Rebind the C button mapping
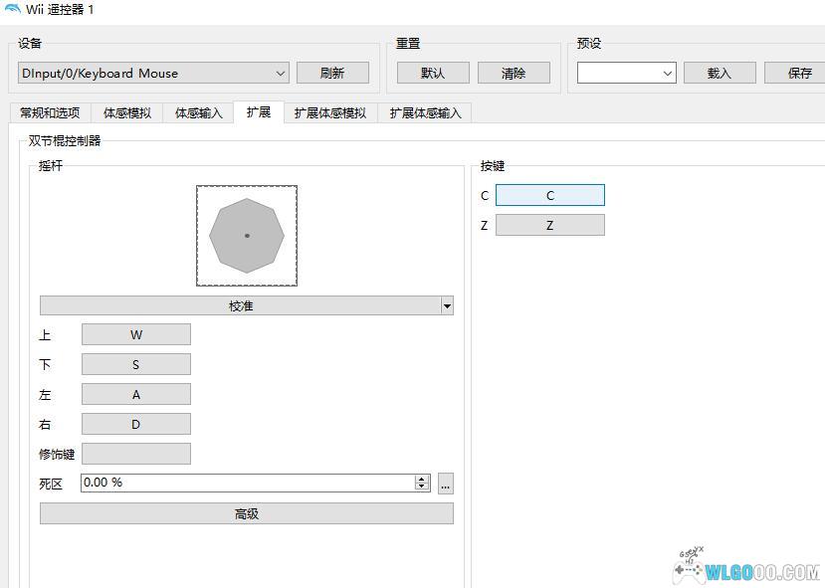Viewport: 825px width, 588px height. tap(550, 195)
